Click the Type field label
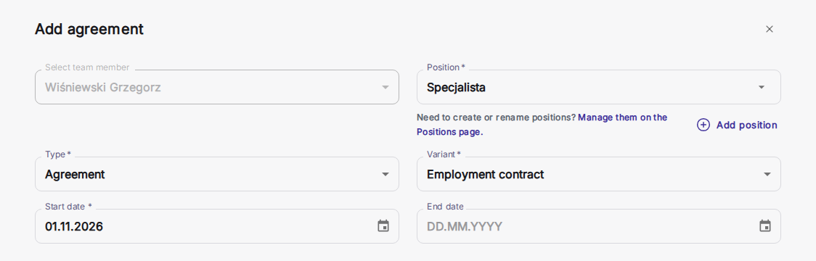The height and width of the screenshot is (261, 816). [x=58, y=154]
